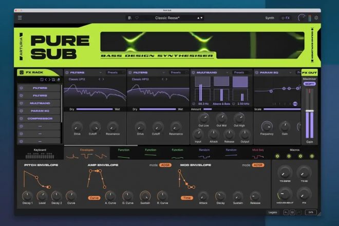Click the Amp Envelope ADSR mode button

(165, 165)
